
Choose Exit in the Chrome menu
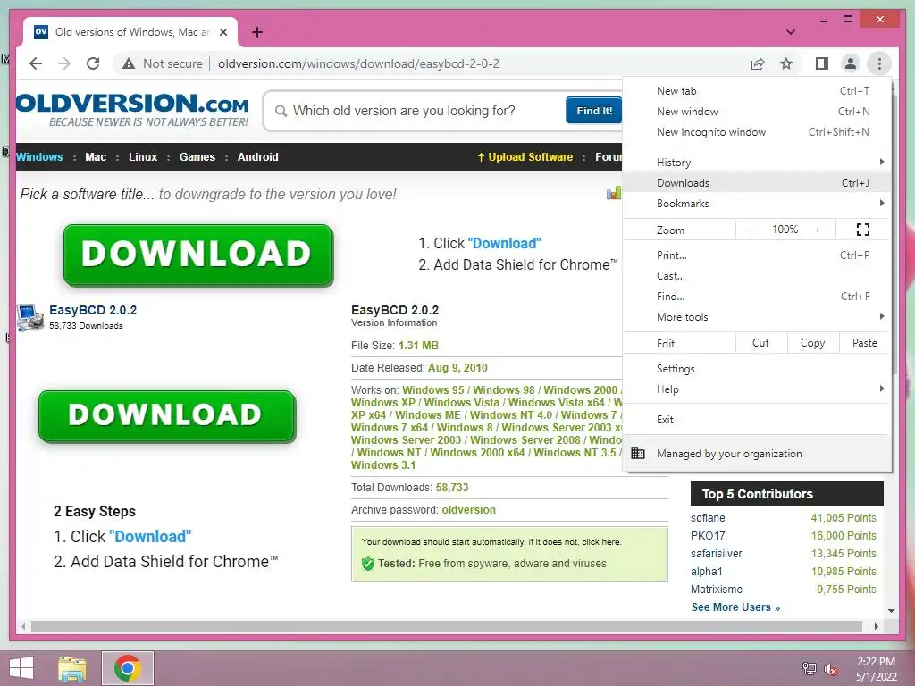click(x=756, y=420)
